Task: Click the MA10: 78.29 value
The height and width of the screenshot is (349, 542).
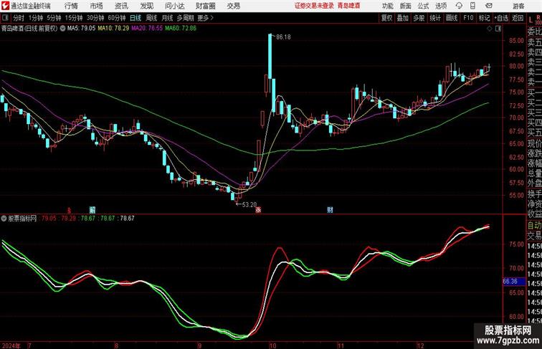Action: pos(113,29)
